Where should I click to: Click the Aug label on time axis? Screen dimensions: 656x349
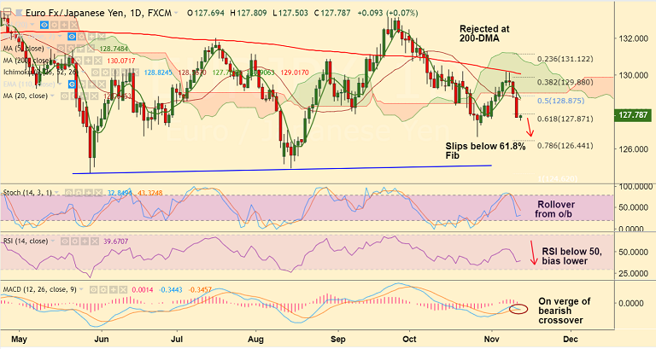(255, 340)
